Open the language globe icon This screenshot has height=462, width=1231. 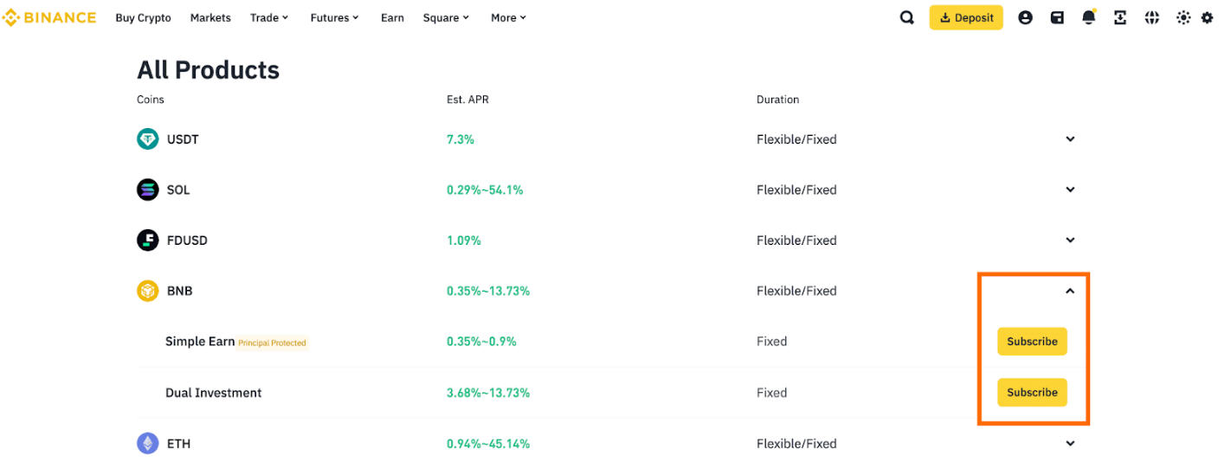tap(1151, 17)
